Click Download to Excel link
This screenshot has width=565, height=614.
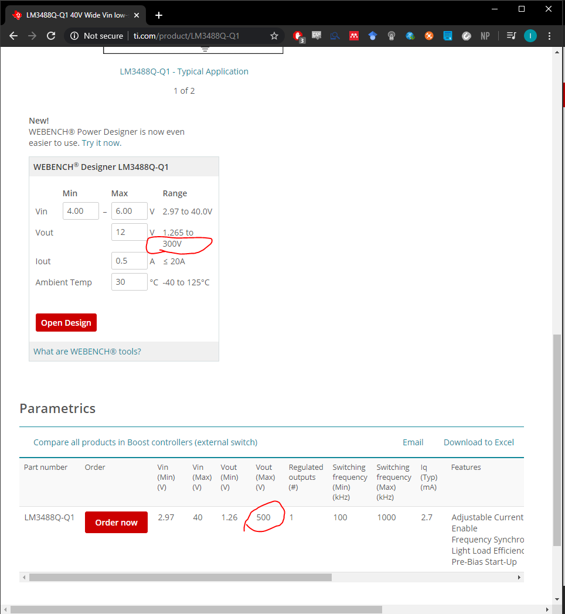tap(479, 442)
